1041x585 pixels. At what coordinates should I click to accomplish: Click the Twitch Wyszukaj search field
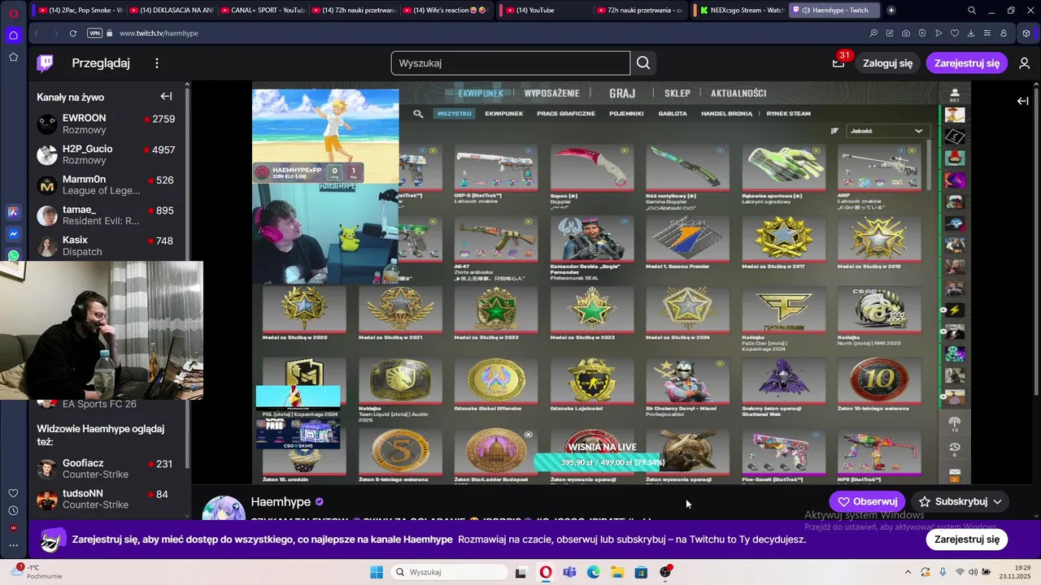[510, 63]
